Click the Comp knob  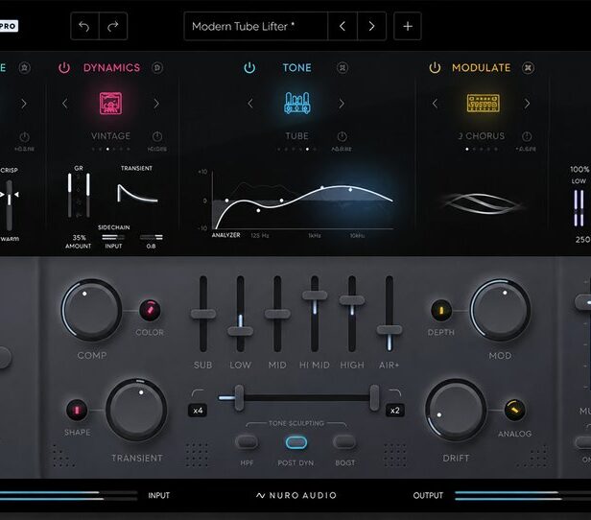click(91, 310)
